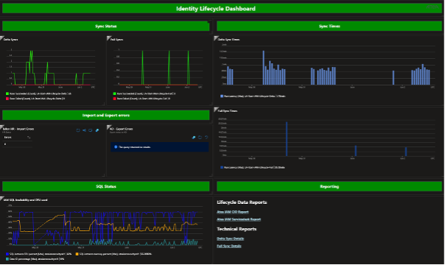Click the third blue icon in Import Errors tile toolbar
Screen dimensions: 445x265
point(91,130)
